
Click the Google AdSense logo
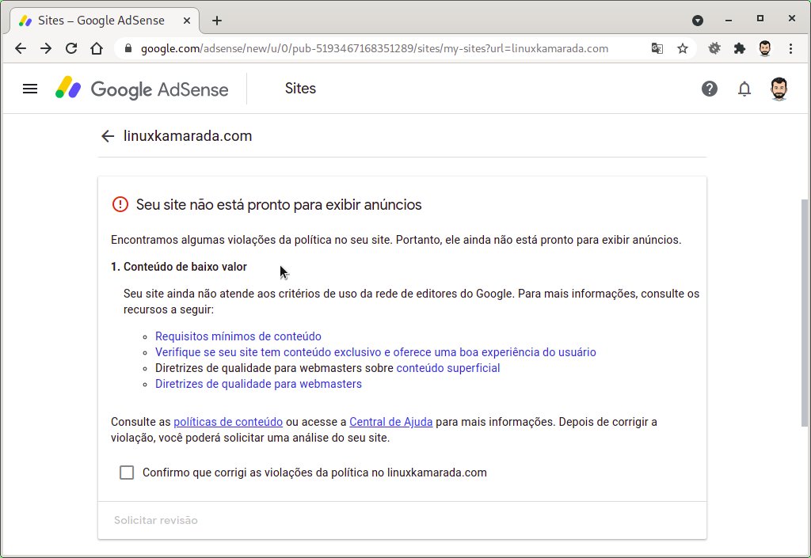[x=142, y=89]
